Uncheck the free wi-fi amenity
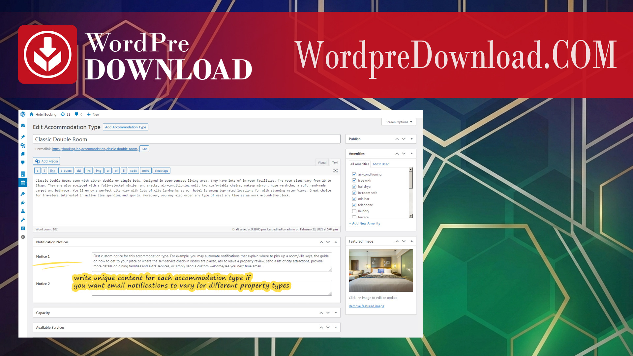Image resolution: width=633 pixels, height=356 pixels. (x=354, y=180)
